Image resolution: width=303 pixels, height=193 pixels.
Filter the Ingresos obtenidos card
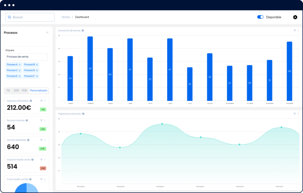click(41, 101)
